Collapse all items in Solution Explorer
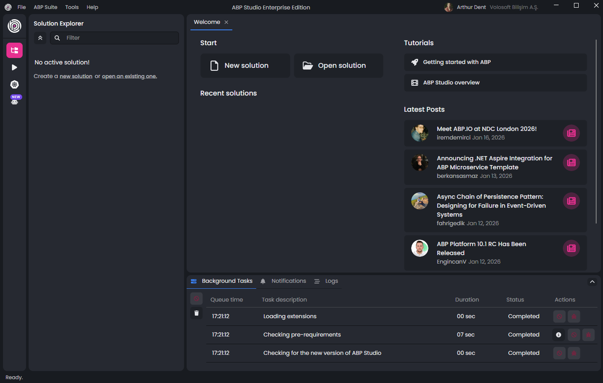This screenshot has width=603, height=383. tap(40, 38)
